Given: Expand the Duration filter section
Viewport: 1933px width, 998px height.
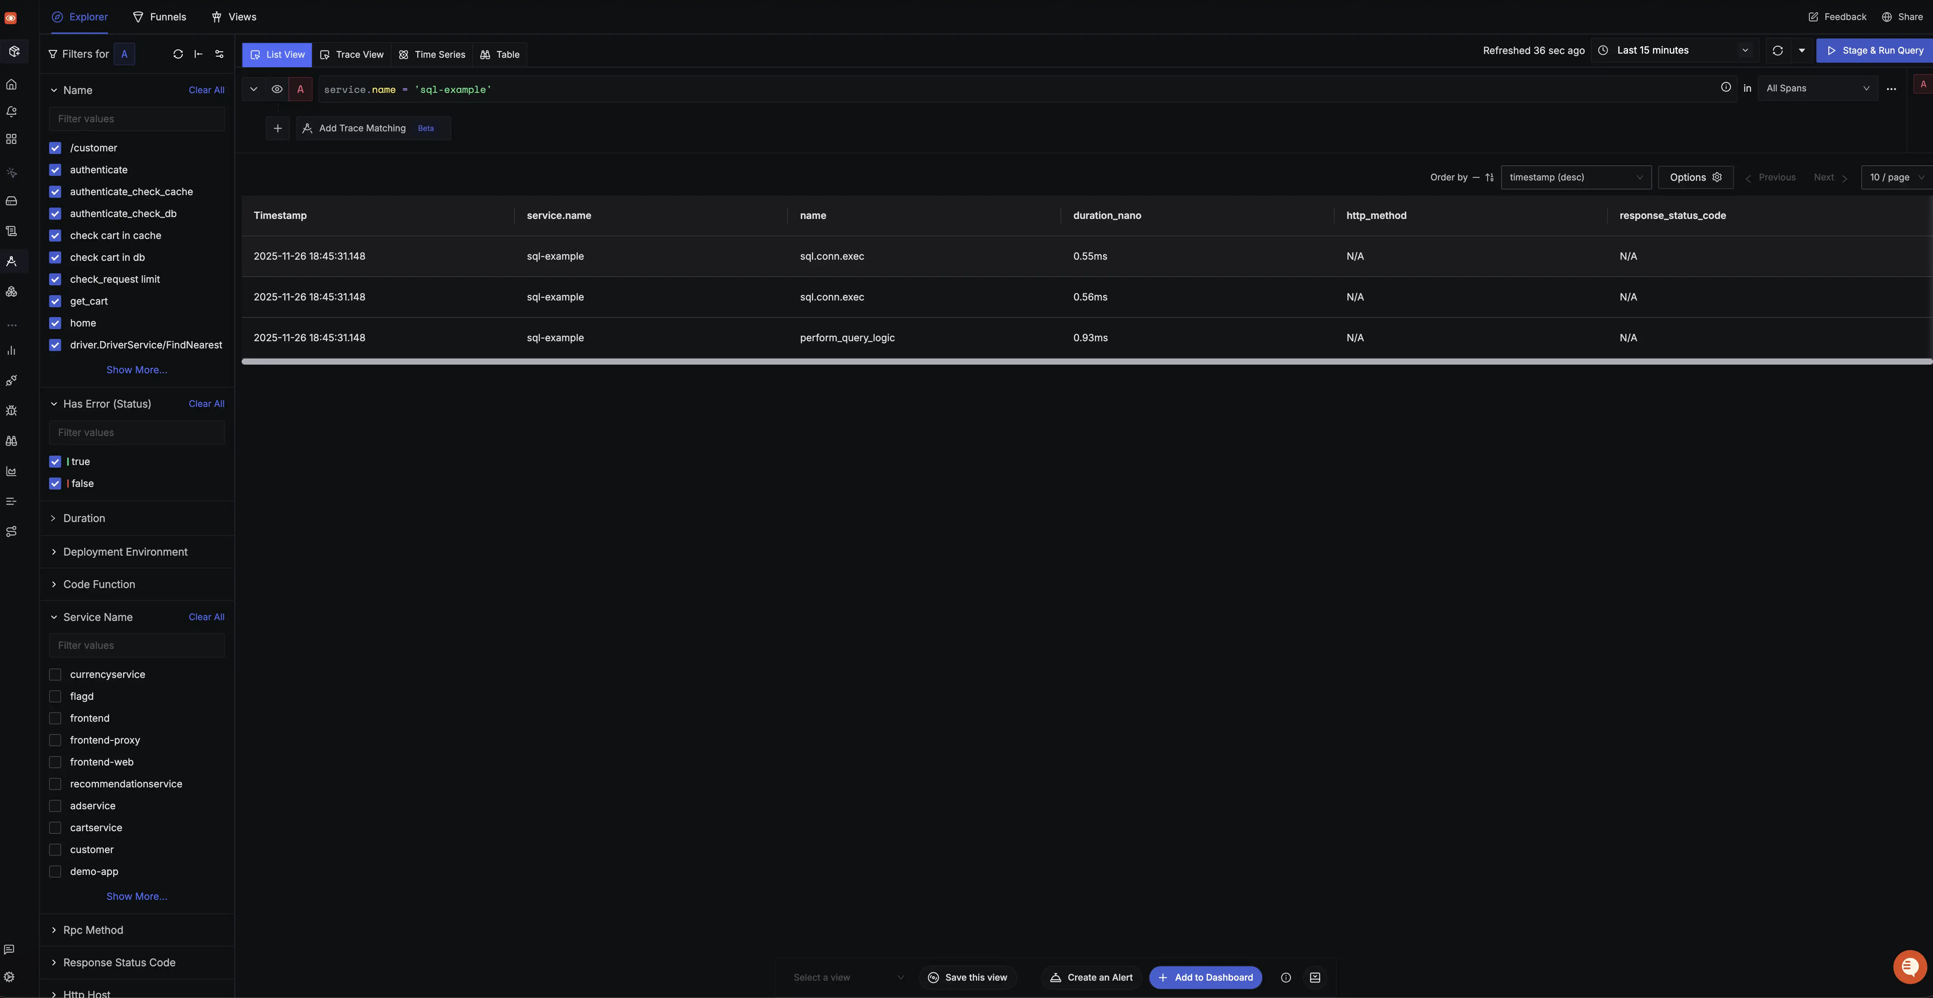Looking at the screenshot, I should click(83, 518).
